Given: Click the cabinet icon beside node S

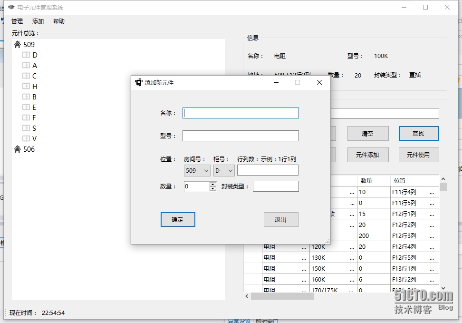Looking at the screenshot, I should tap(26, 128).
